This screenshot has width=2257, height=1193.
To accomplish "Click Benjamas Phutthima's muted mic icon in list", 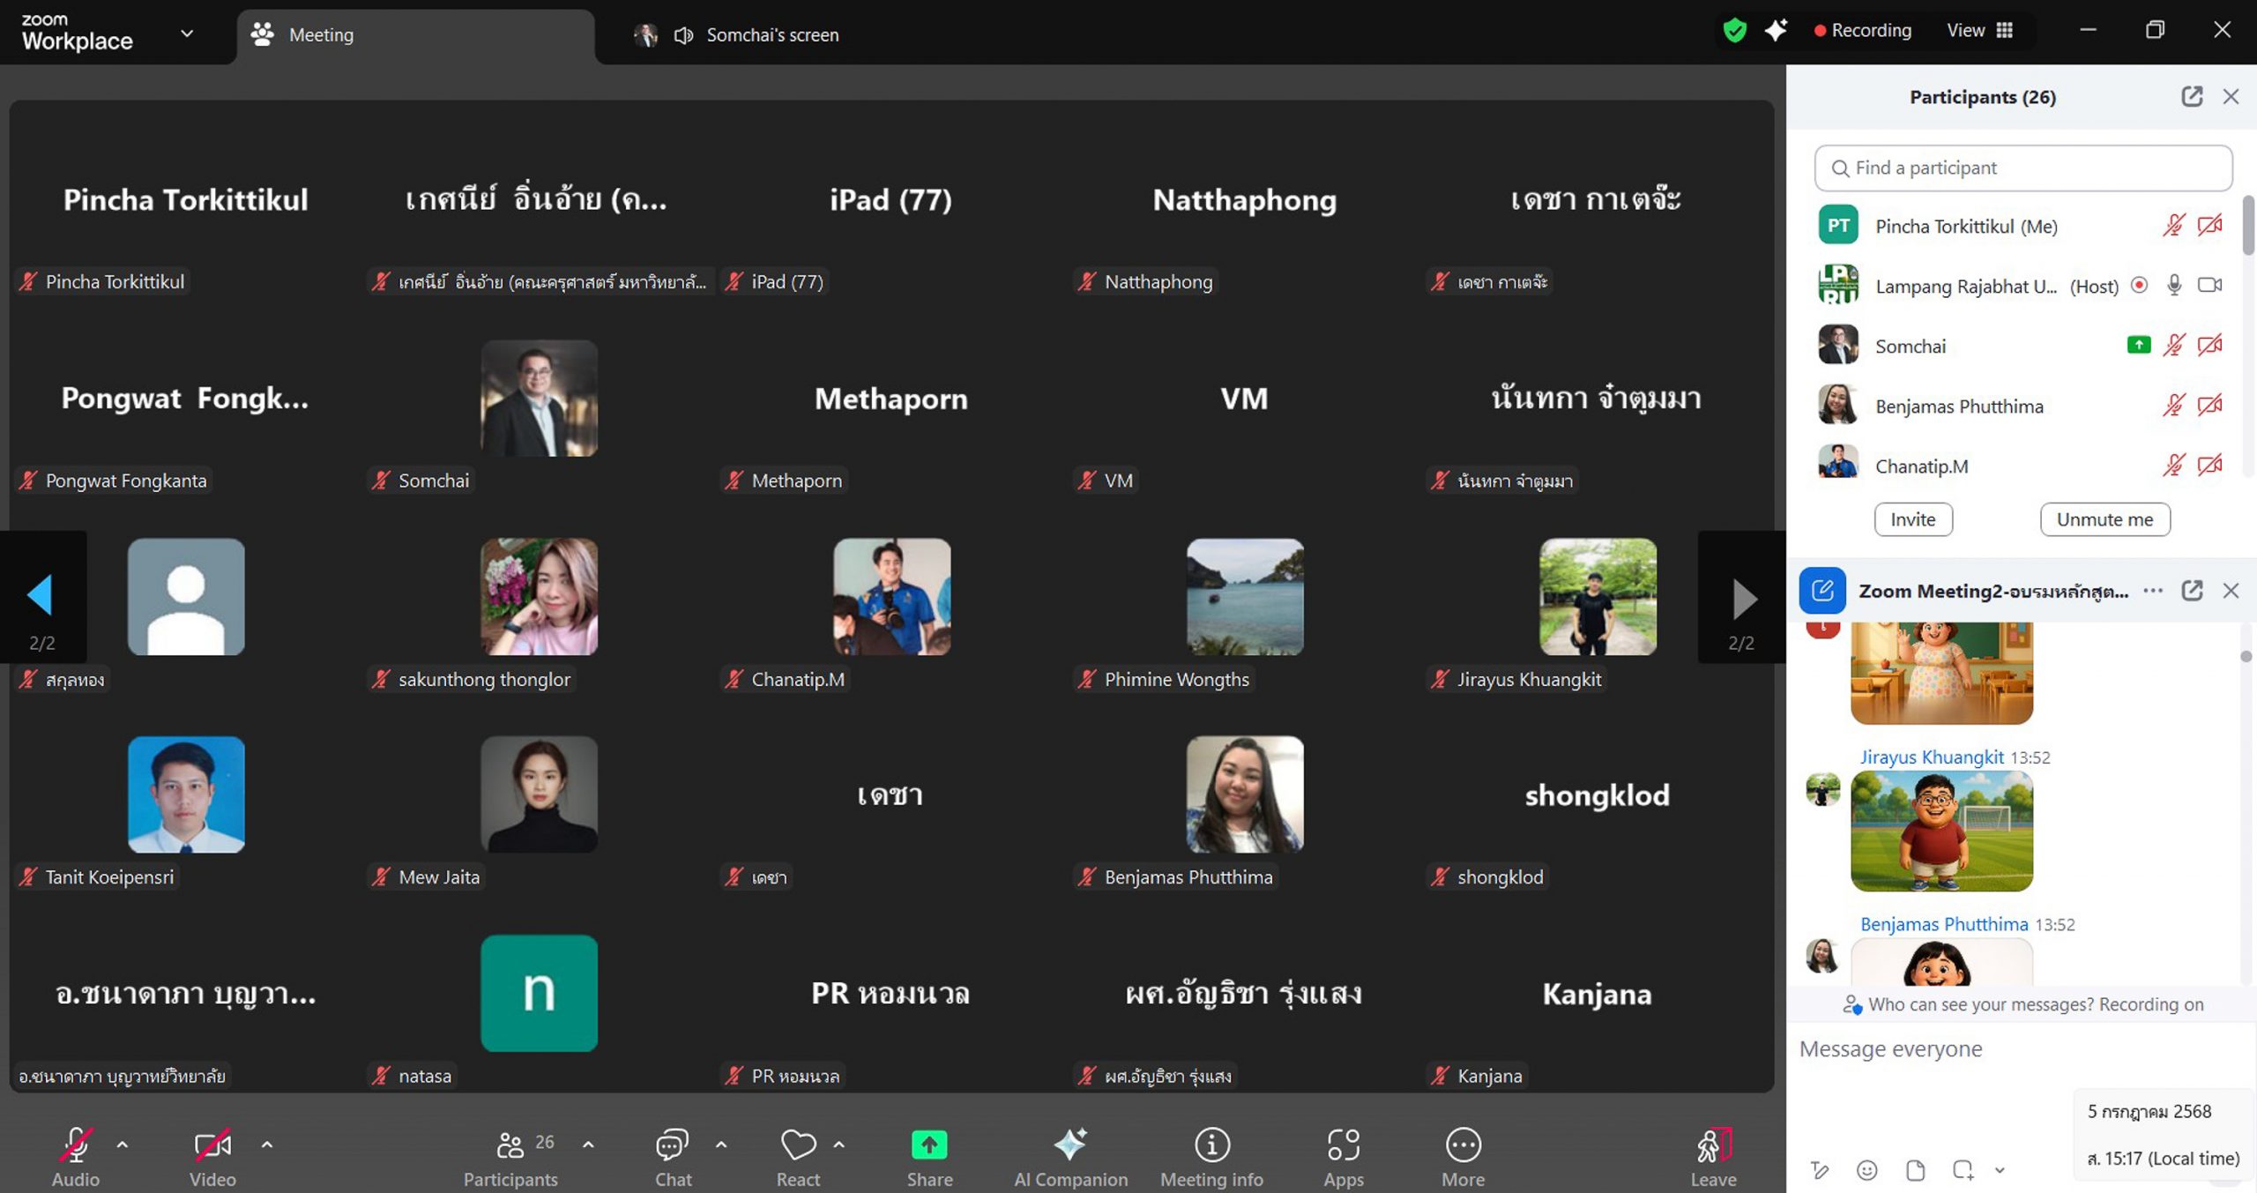I will tap(2173, 405).
